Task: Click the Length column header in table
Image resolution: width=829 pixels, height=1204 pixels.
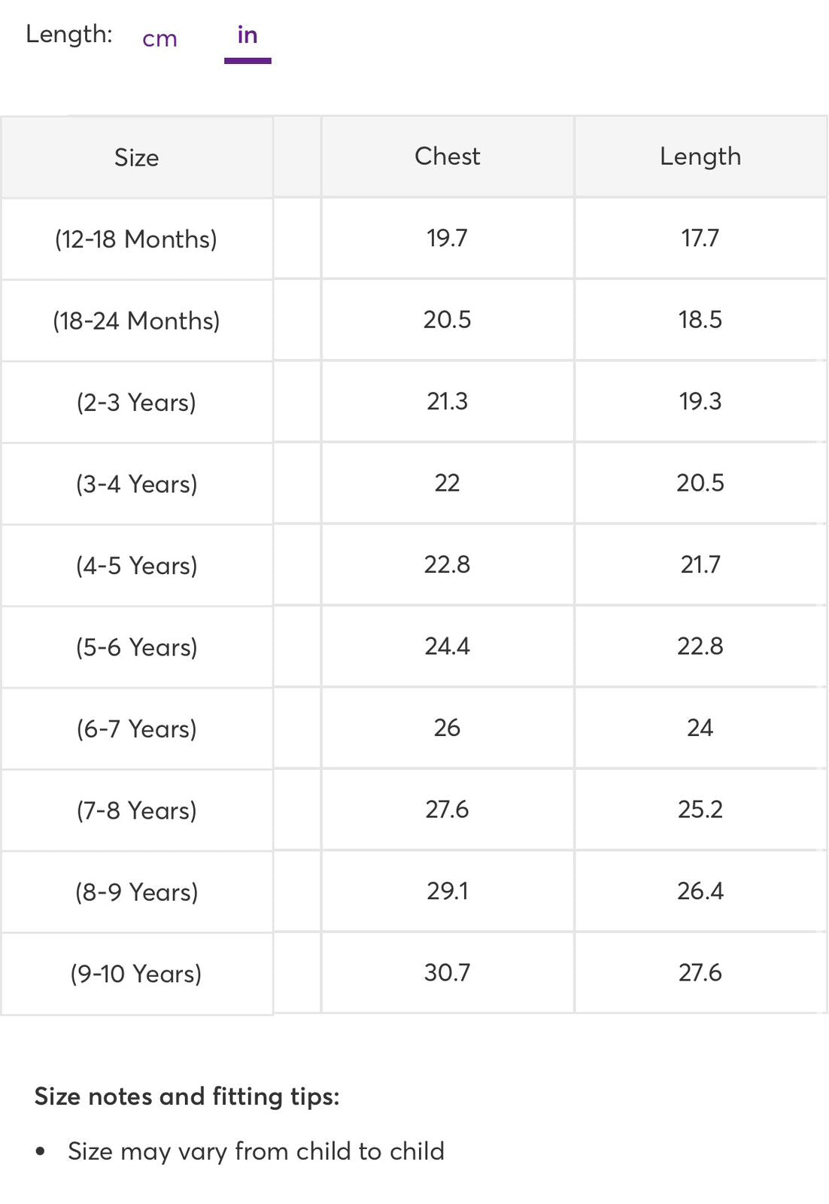Action: pos(700,157)
